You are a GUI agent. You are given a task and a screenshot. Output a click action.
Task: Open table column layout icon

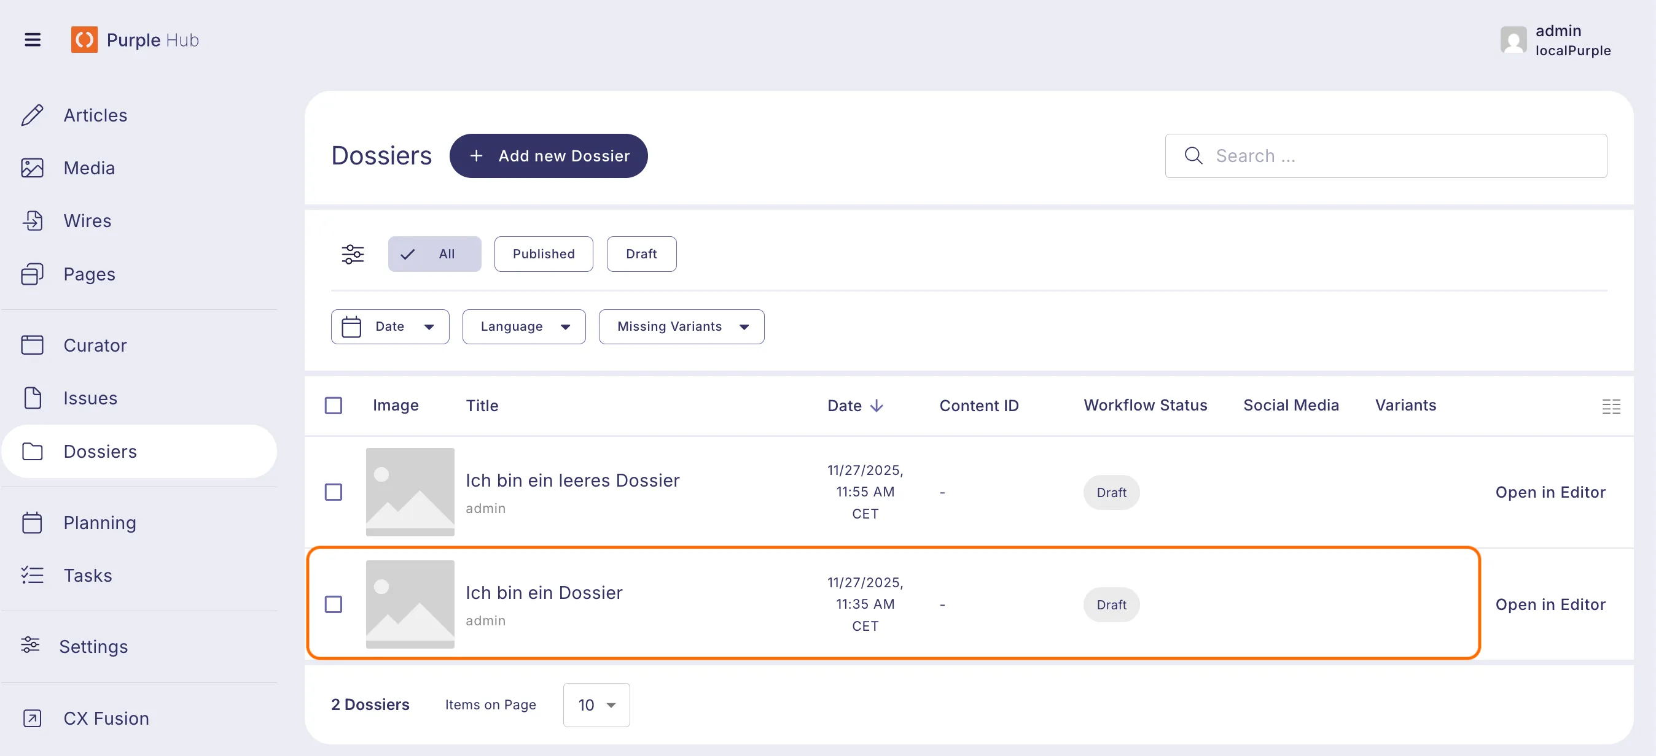1611,406
